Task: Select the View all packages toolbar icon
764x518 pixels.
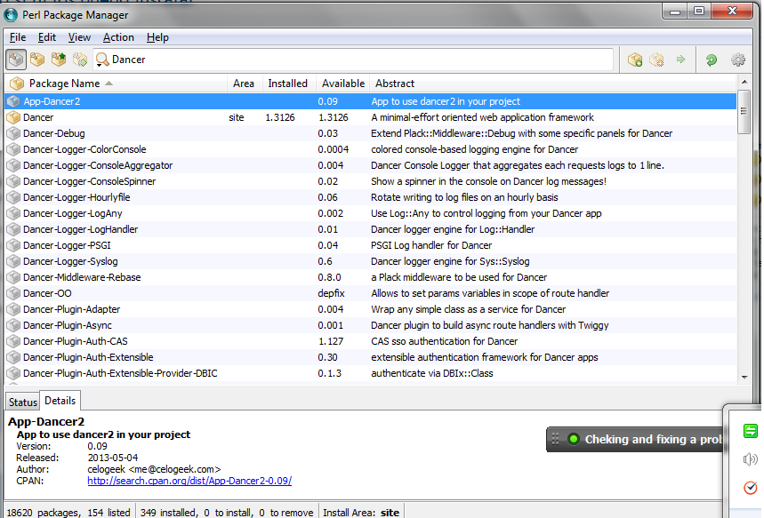Action: [16, 60]
